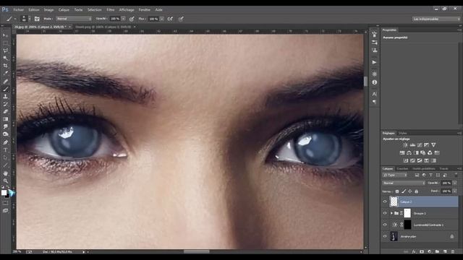
Task: Select the Move tool
Action: click(x=5, y=35)
